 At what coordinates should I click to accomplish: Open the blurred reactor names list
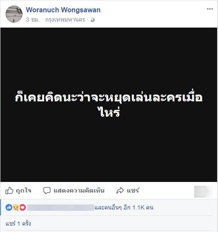61,207
